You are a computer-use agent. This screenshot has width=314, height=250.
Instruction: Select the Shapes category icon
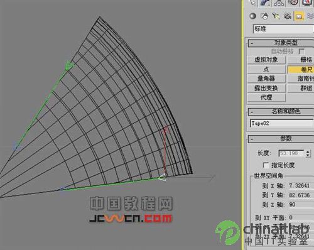(x=264, y=16)
